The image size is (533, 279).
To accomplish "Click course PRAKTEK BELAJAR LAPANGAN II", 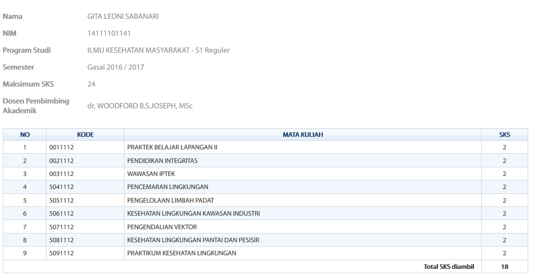I will coord(172,147).
